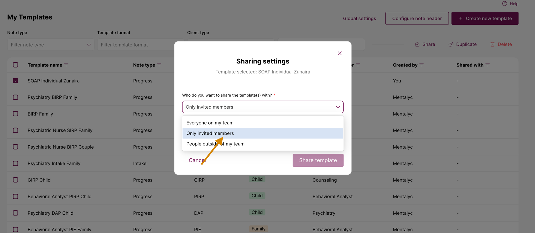Click the Delete trash icon
535x233 pixels.
tap(492, 44)
